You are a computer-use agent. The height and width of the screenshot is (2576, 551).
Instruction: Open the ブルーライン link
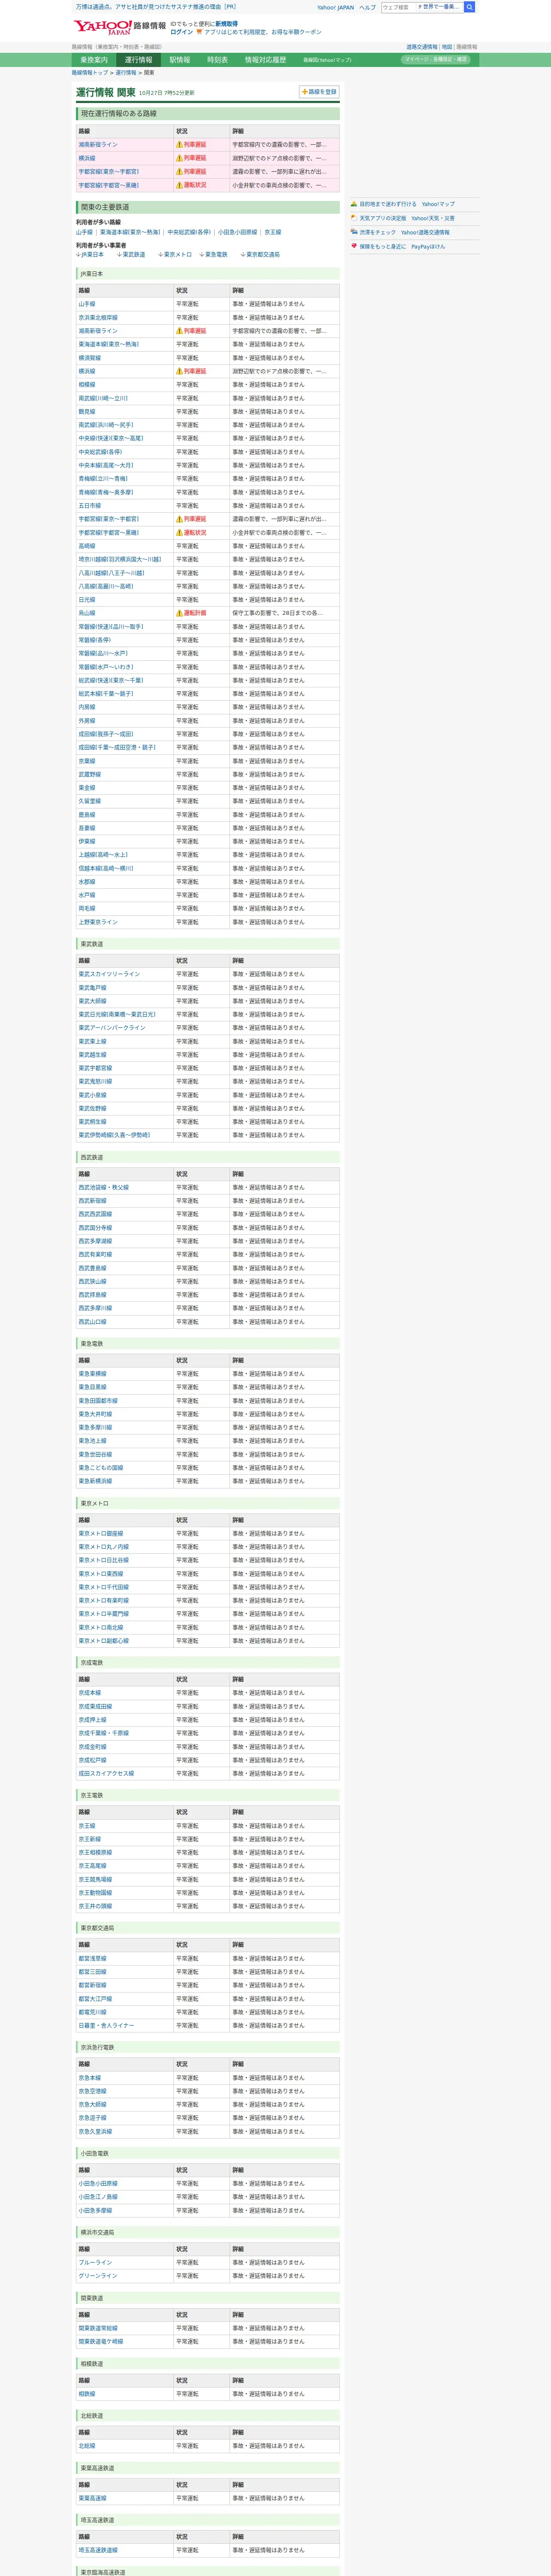click(x=95, y=2262)
